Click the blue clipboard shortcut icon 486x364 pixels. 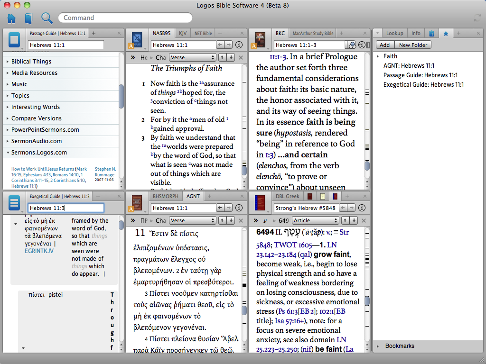(x=432, y=33)
